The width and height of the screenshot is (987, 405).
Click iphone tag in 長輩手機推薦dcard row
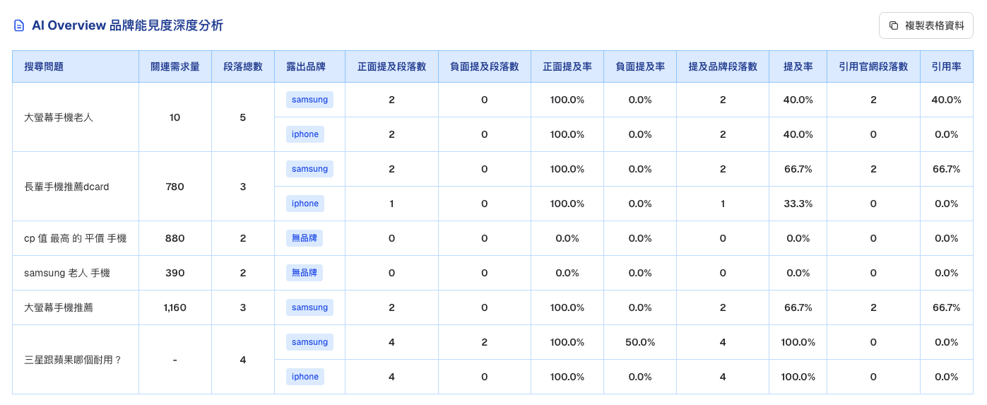coord(305,204)
